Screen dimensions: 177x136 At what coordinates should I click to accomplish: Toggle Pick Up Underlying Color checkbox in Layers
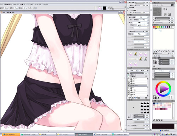click(x=129, y=77)
